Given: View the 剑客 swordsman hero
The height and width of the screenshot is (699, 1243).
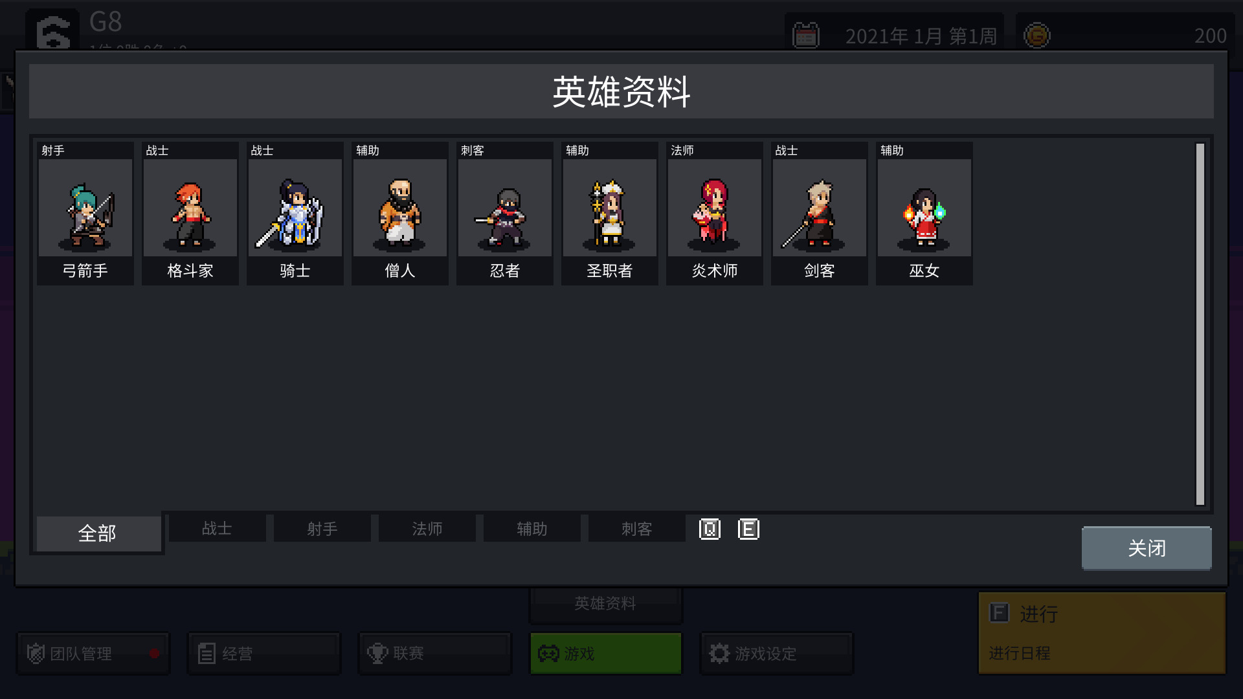Looking at the screenshot, I should point(820,214).
